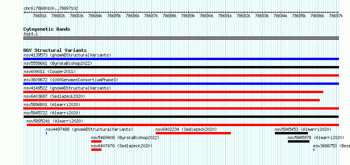
Task: Open nsv5845978 (Almarri2020) label
Action: click(316, 137)
